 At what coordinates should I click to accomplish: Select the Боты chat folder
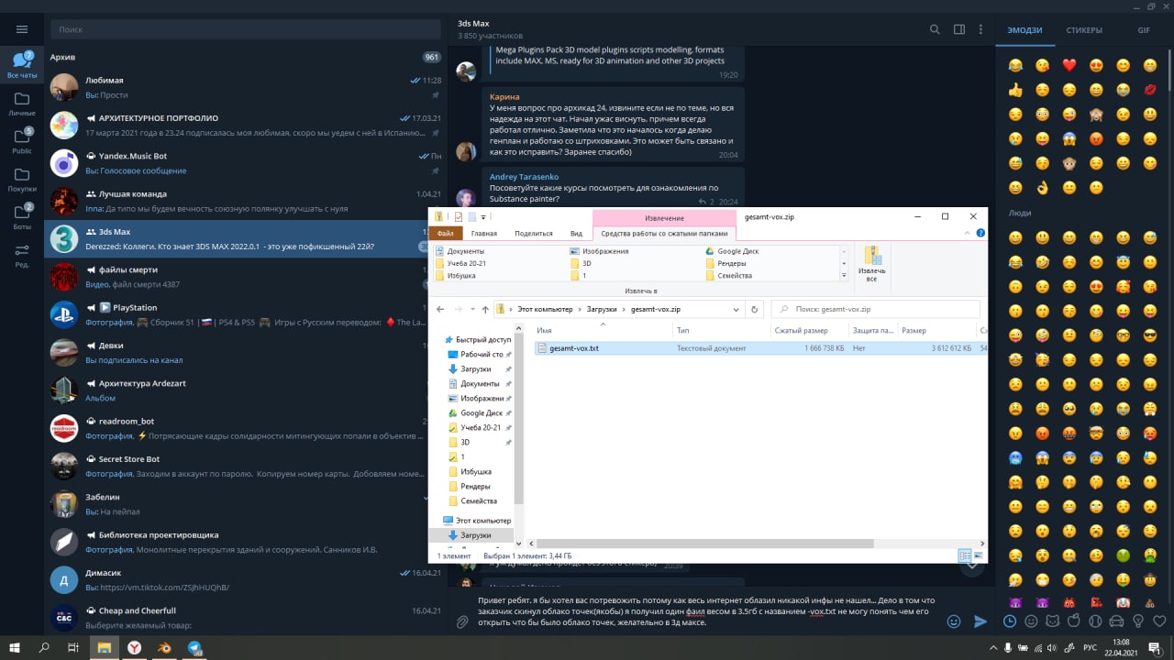click(22, 217)
